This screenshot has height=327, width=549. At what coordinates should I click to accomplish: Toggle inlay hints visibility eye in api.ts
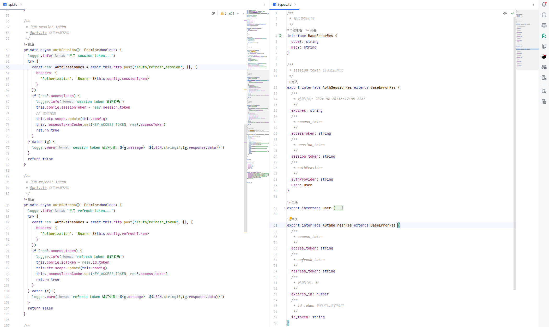tap(213, 13)
